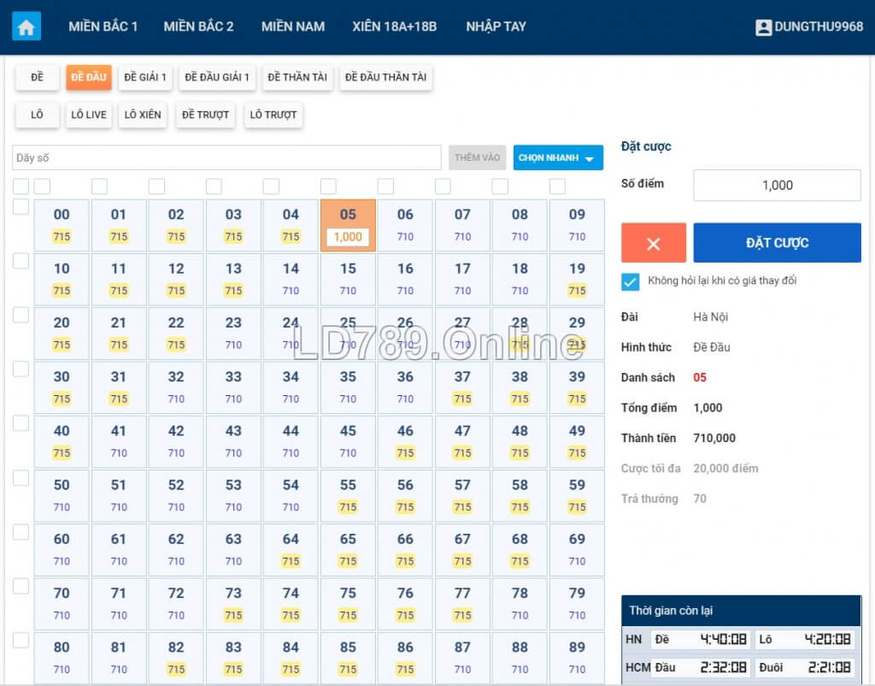Check the row checkbox beside number 70
Image resolution: width=875 pixels, height=686 pixels.
[x=21, y=586]
